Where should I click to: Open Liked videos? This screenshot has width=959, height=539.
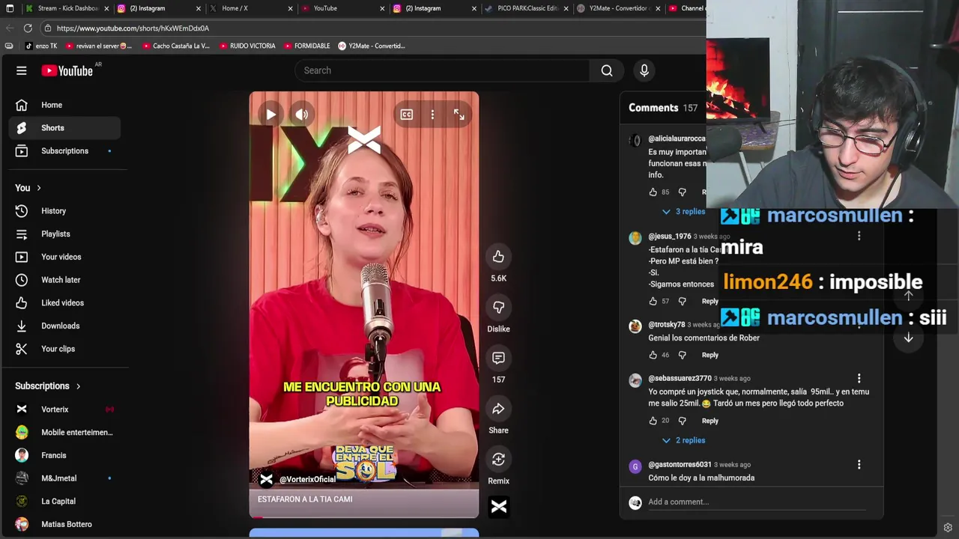click(x=64, y=303)
